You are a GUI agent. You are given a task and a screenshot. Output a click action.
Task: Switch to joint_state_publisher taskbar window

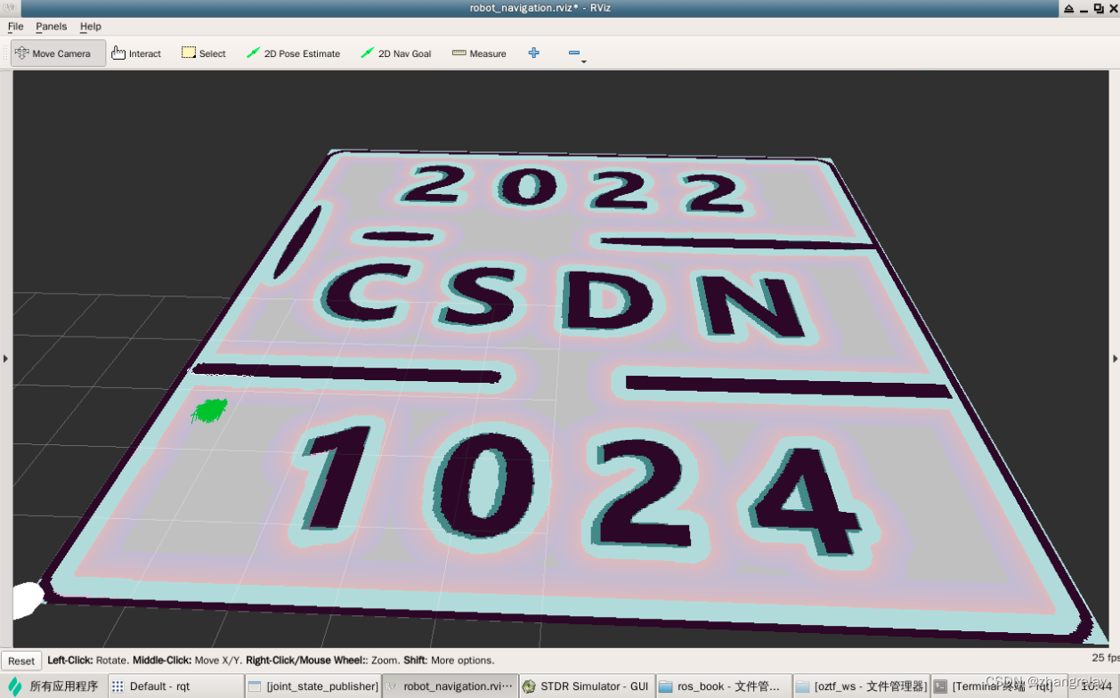[x=313, y=686]
